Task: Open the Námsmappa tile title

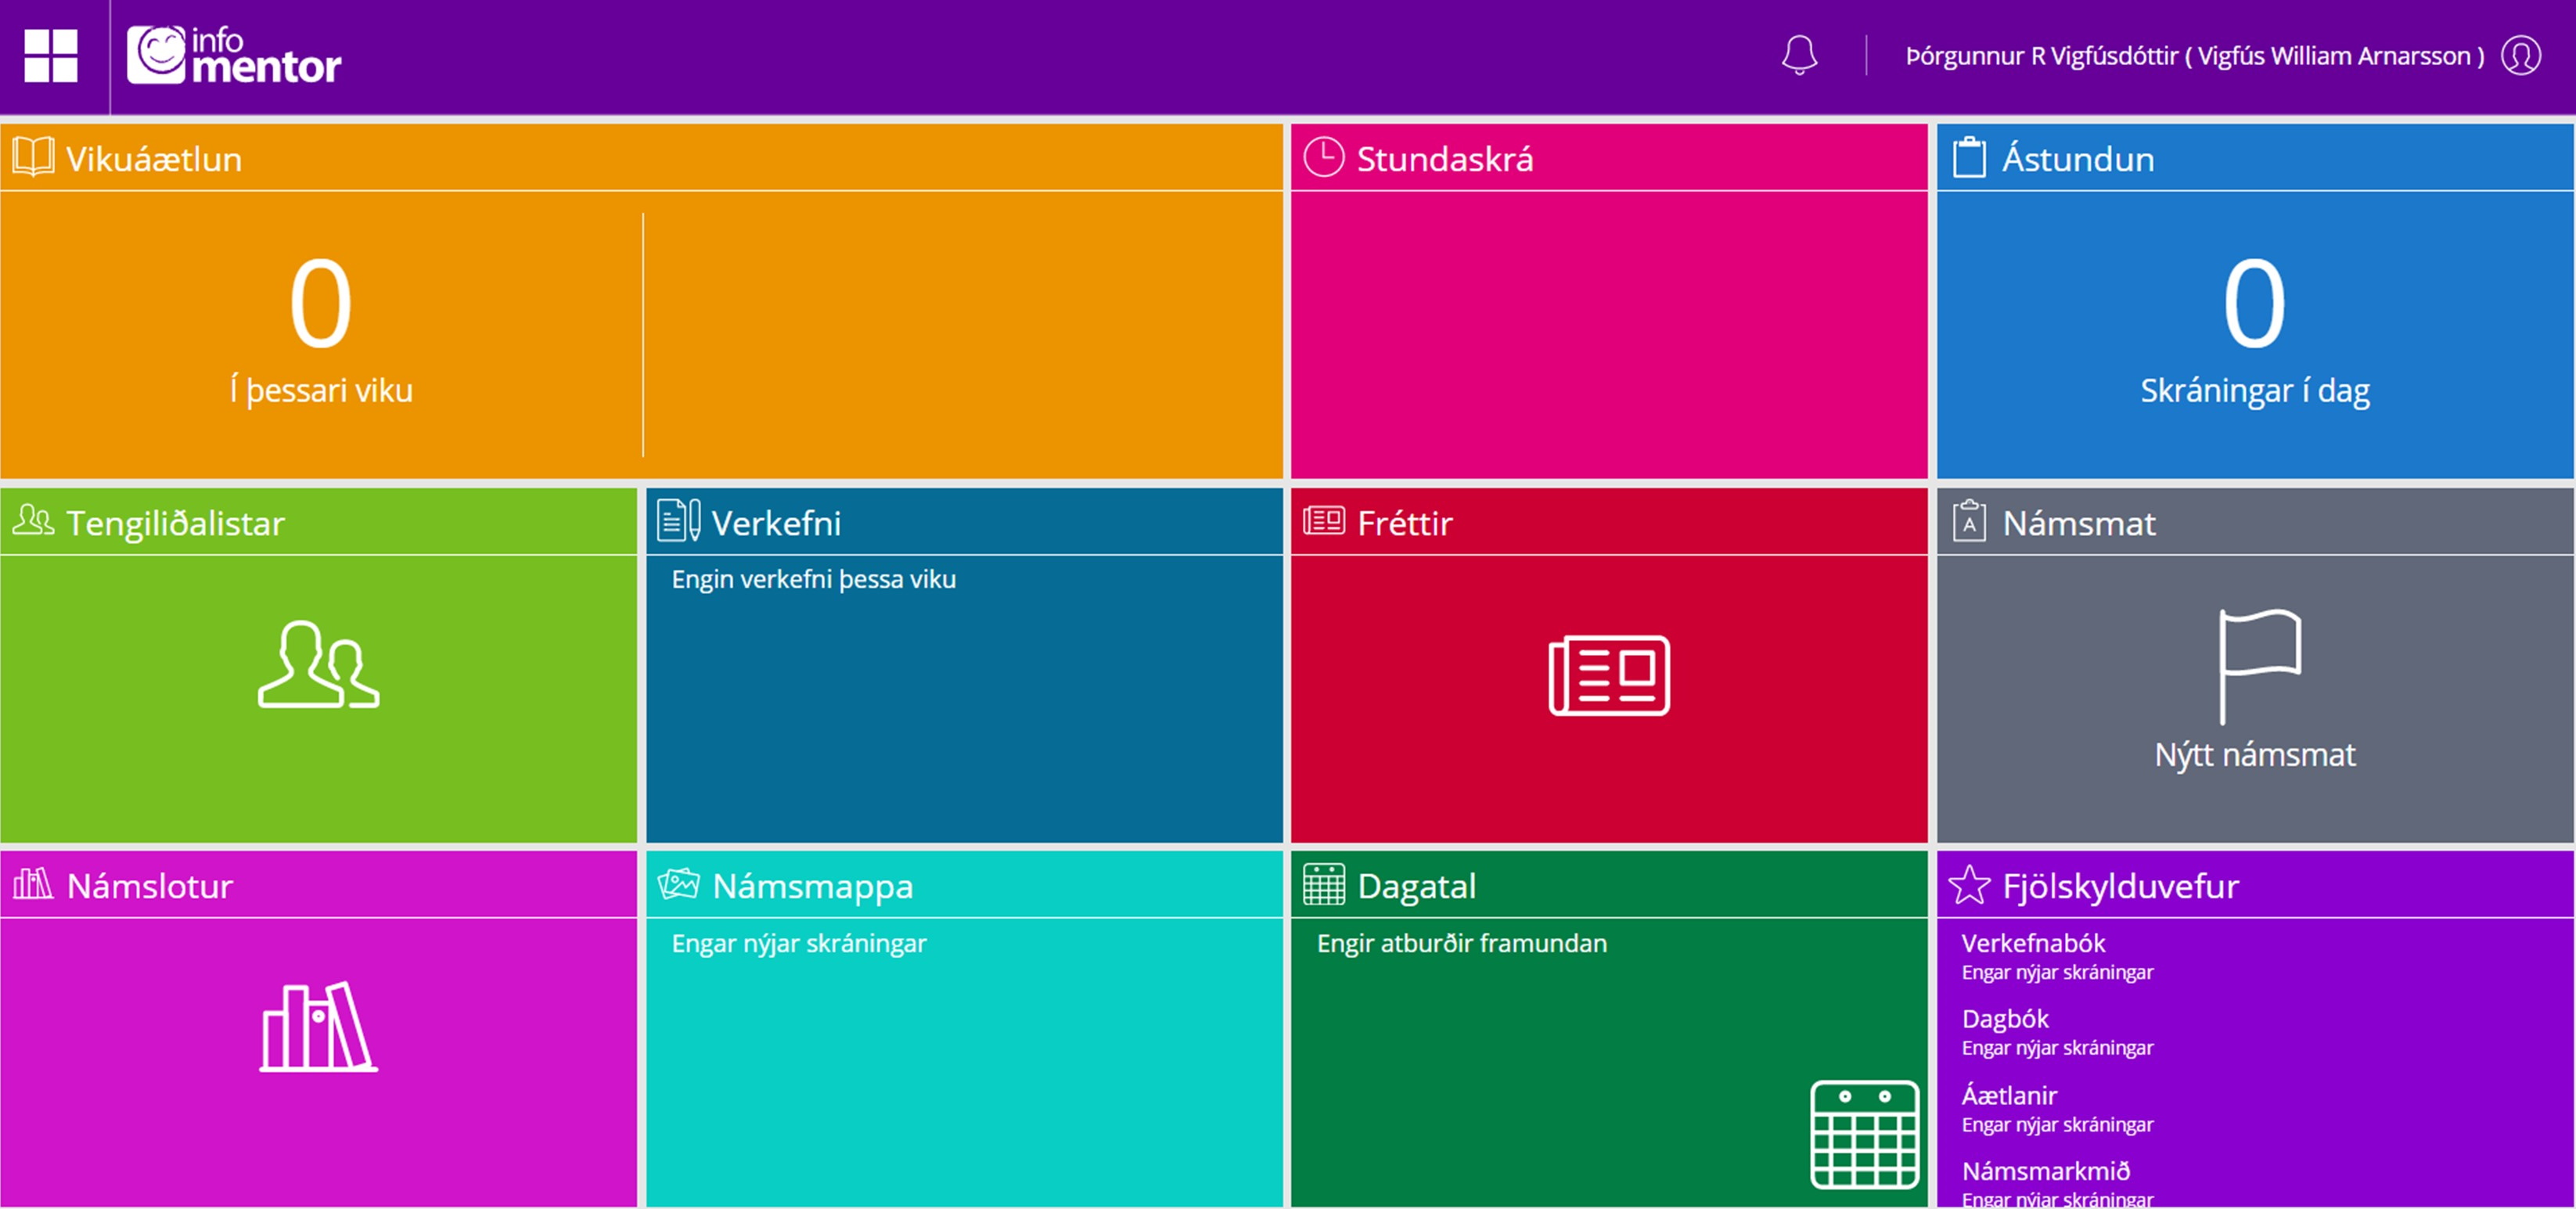Action: point(813,886)
